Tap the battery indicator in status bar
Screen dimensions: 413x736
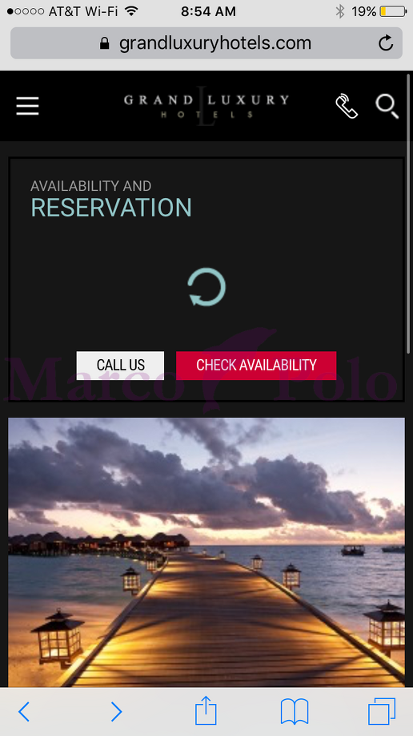point(393,11)
